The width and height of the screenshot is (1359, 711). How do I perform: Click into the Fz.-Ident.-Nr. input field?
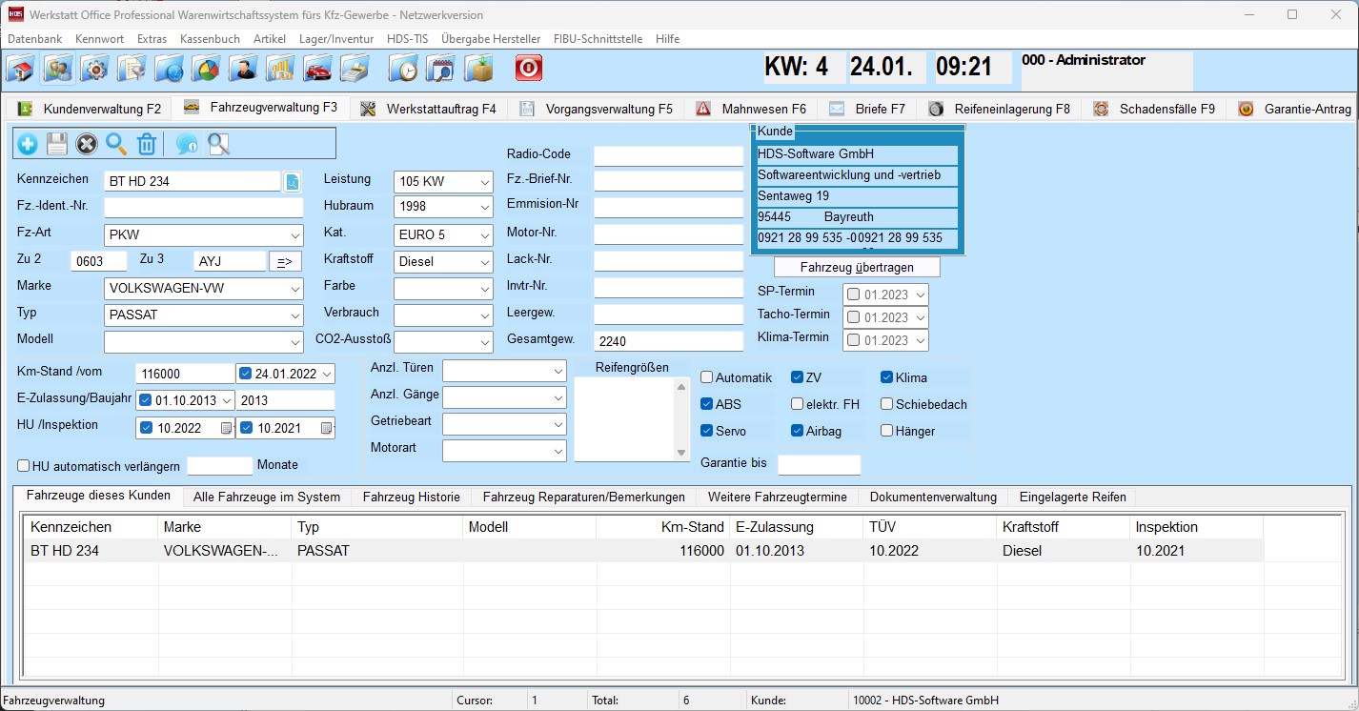203,205
